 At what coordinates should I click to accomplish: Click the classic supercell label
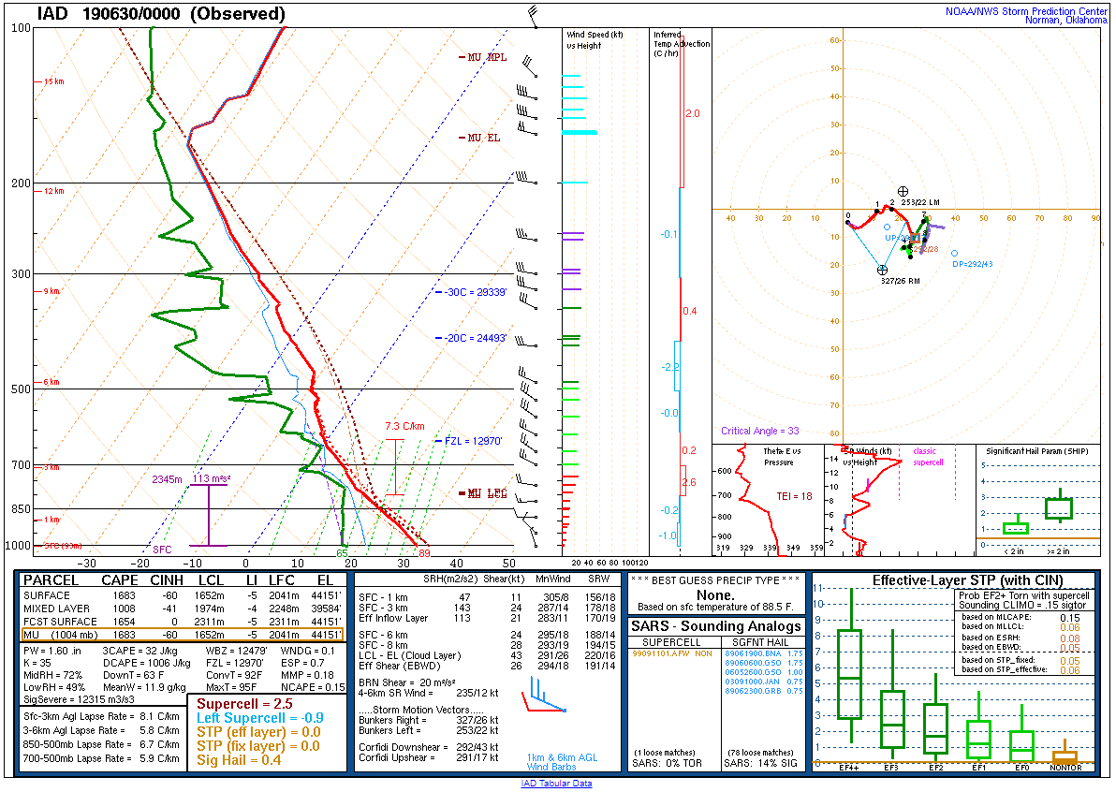928,457
